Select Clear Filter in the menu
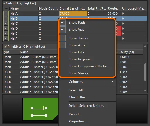This screenshot has width=150, height=126. tap(77, 97)
